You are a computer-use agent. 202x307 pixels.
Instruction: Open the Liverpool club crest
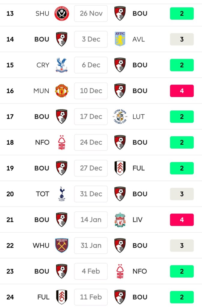[120, 220]
